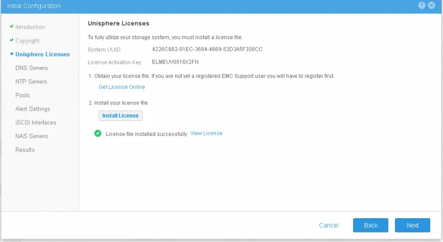Screen dimensions: 443x242
Task: Open the Results step
Action: 25,150
